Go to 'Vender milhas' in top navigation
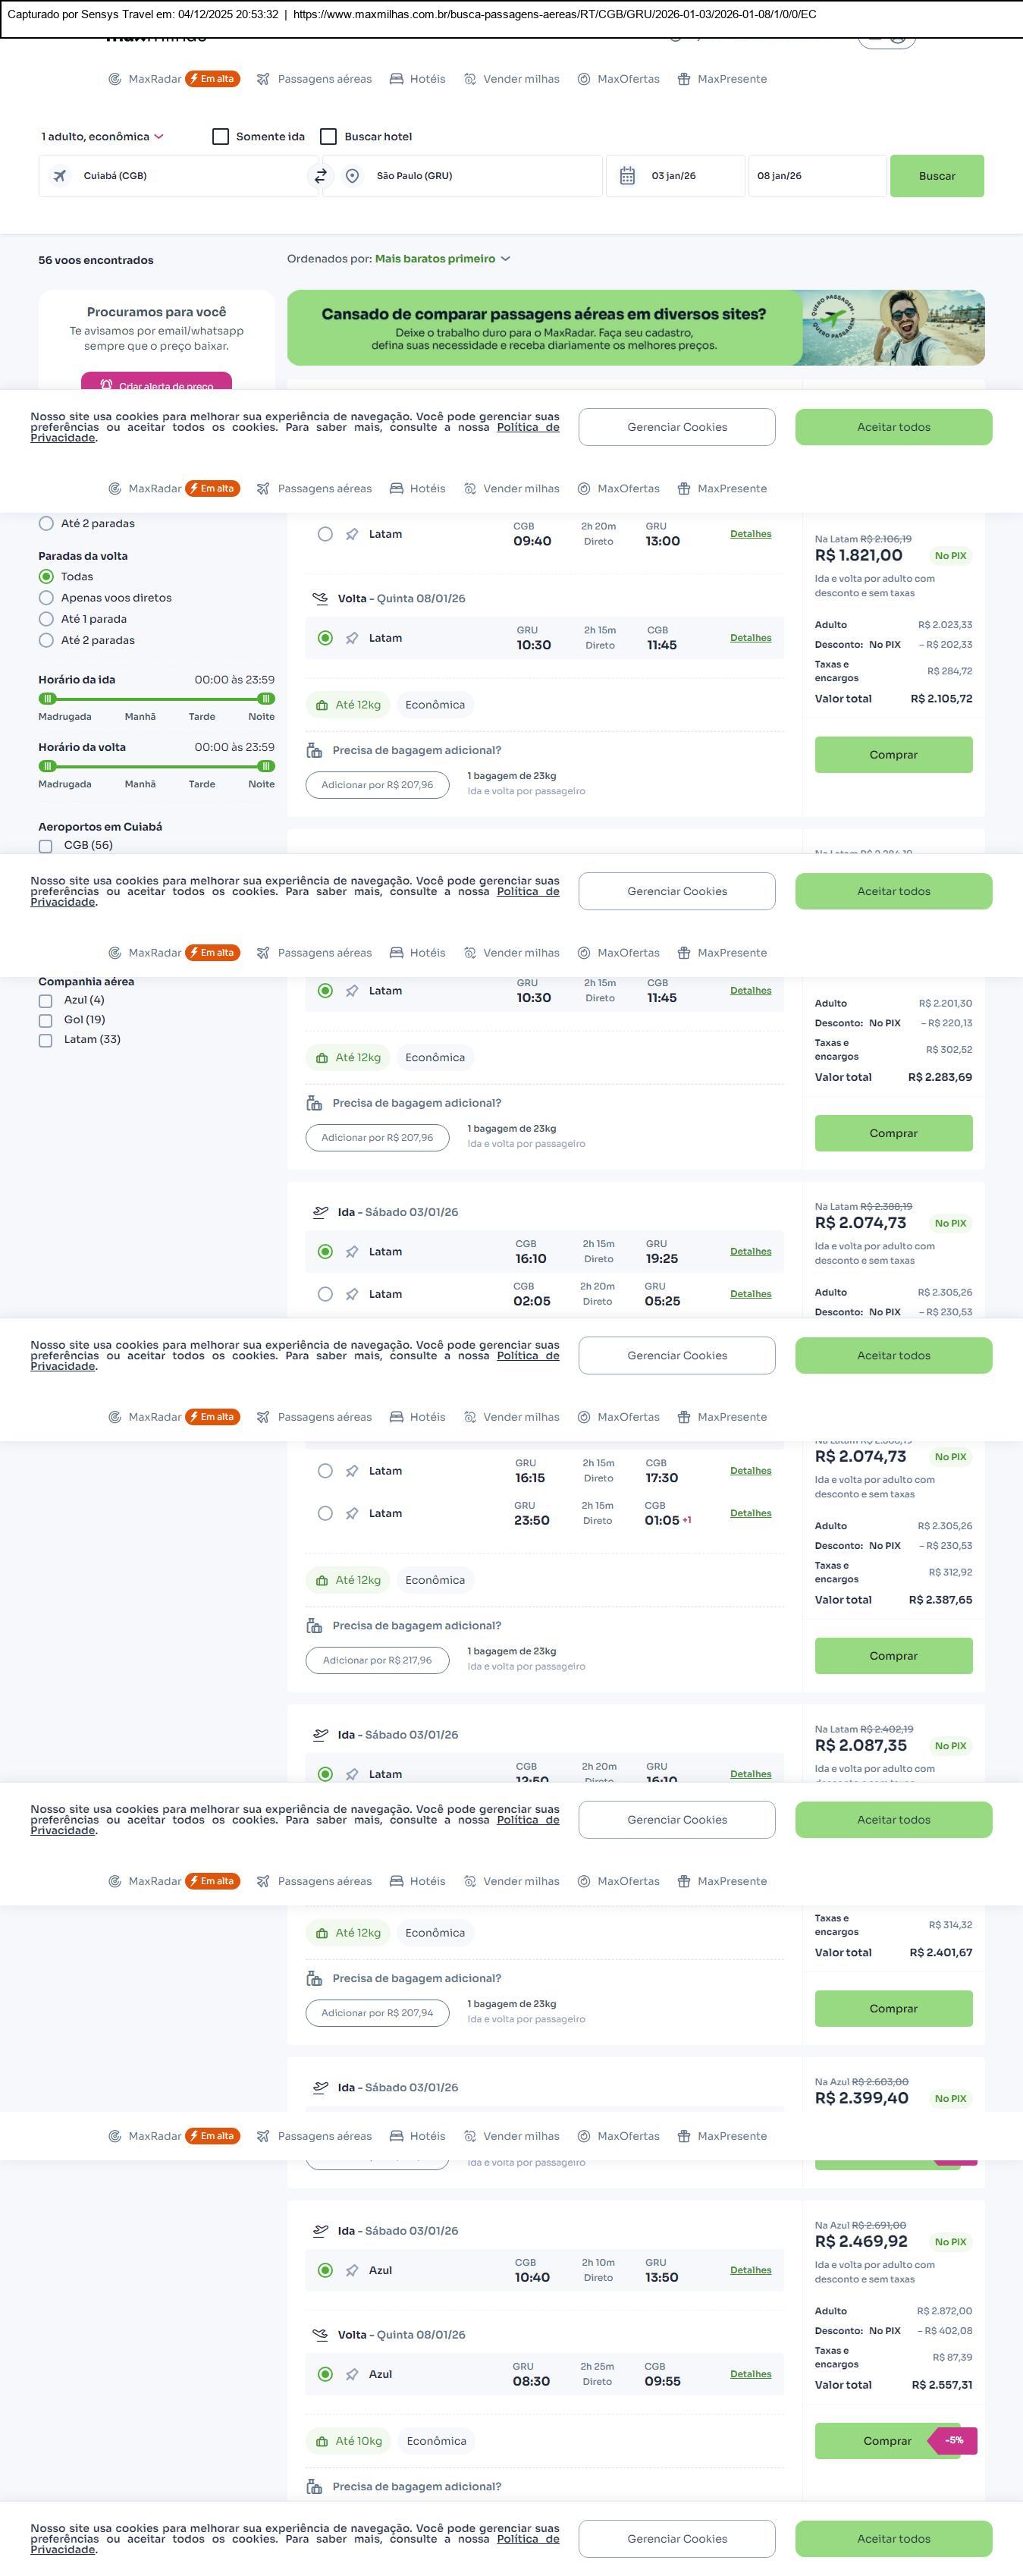The image size is (1023, 2576). 511,79
